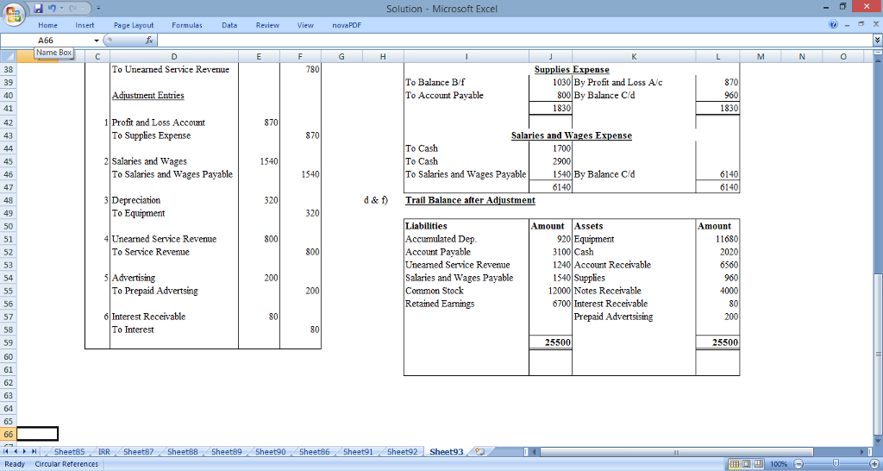Screen dimensions: 883x471
Task: Go to first sheet tab arrow
Action: click(x=8, y=451)
